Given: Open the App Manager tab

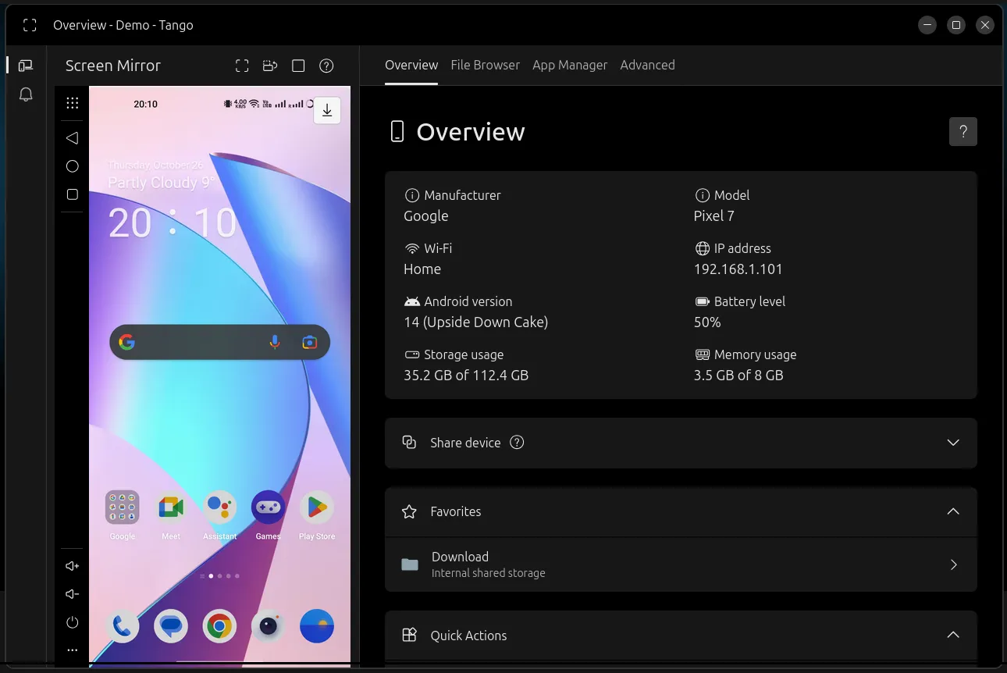Looking at the screenshot, I should tap(570, 65).
